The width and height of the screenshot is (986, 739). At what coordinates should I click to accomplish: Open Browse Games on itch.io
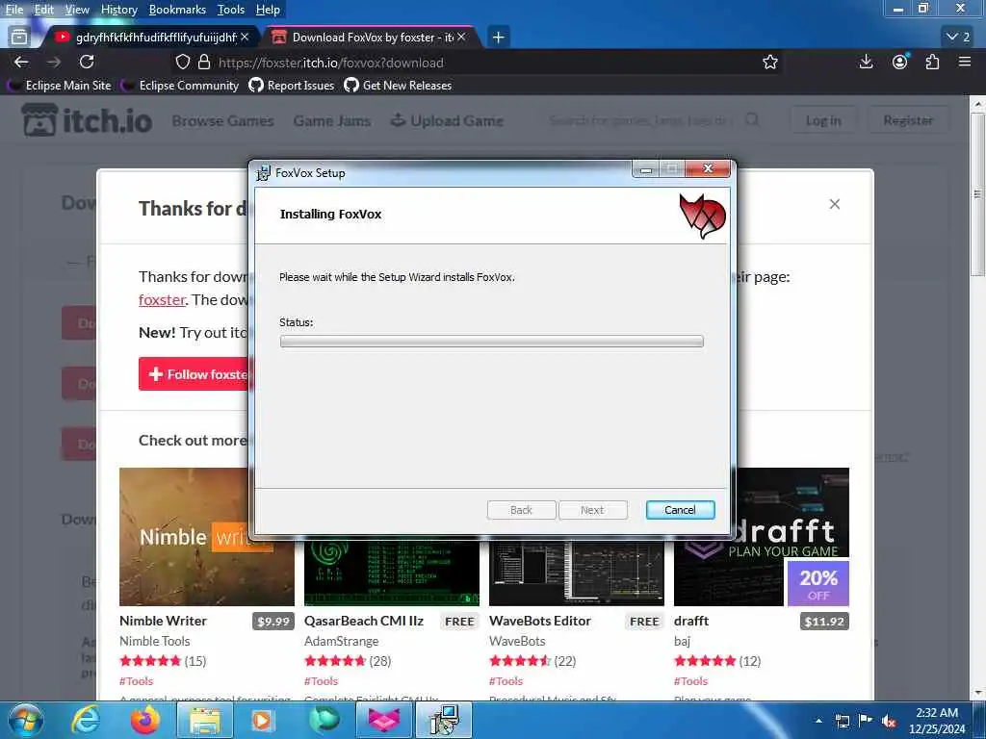[222, 120]
